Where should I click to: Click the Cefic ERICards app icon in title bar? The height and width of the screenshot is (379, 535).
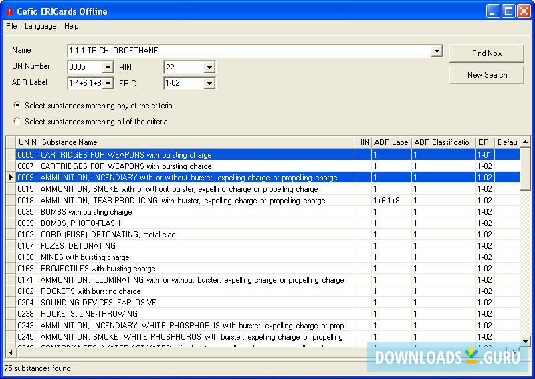pos(9,11)
